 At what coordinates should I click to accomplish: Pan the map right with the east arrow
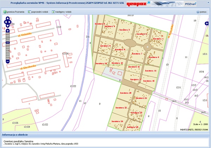click(11, 22)
